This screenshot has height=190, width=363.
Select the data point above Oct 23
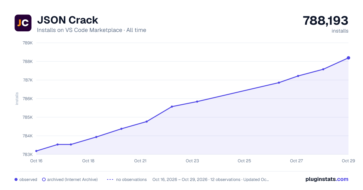tap(197, 102)
